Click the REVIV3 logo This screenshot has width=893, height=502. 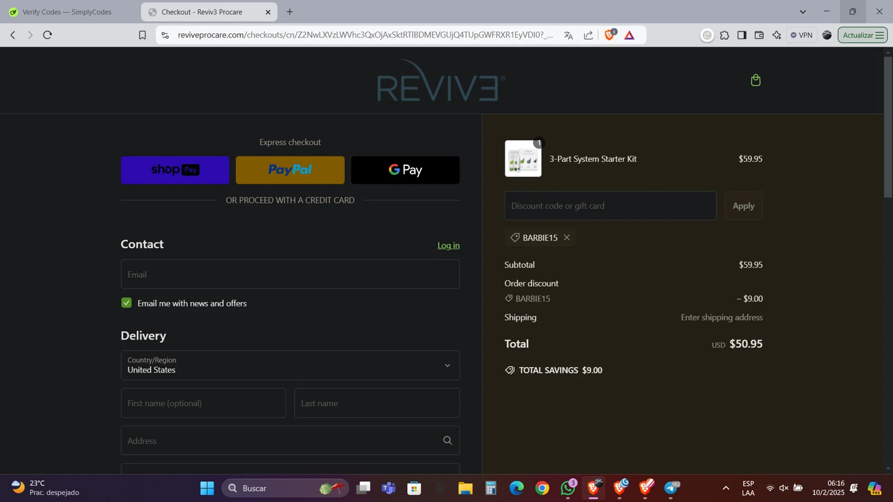[x=441, y=80]
